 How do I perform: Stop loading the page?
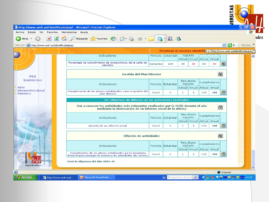coord(49,39)
